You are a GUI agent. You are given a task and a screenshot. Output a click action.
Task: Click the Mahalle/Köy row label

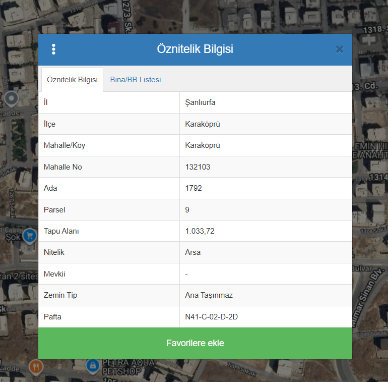point(64,145)
